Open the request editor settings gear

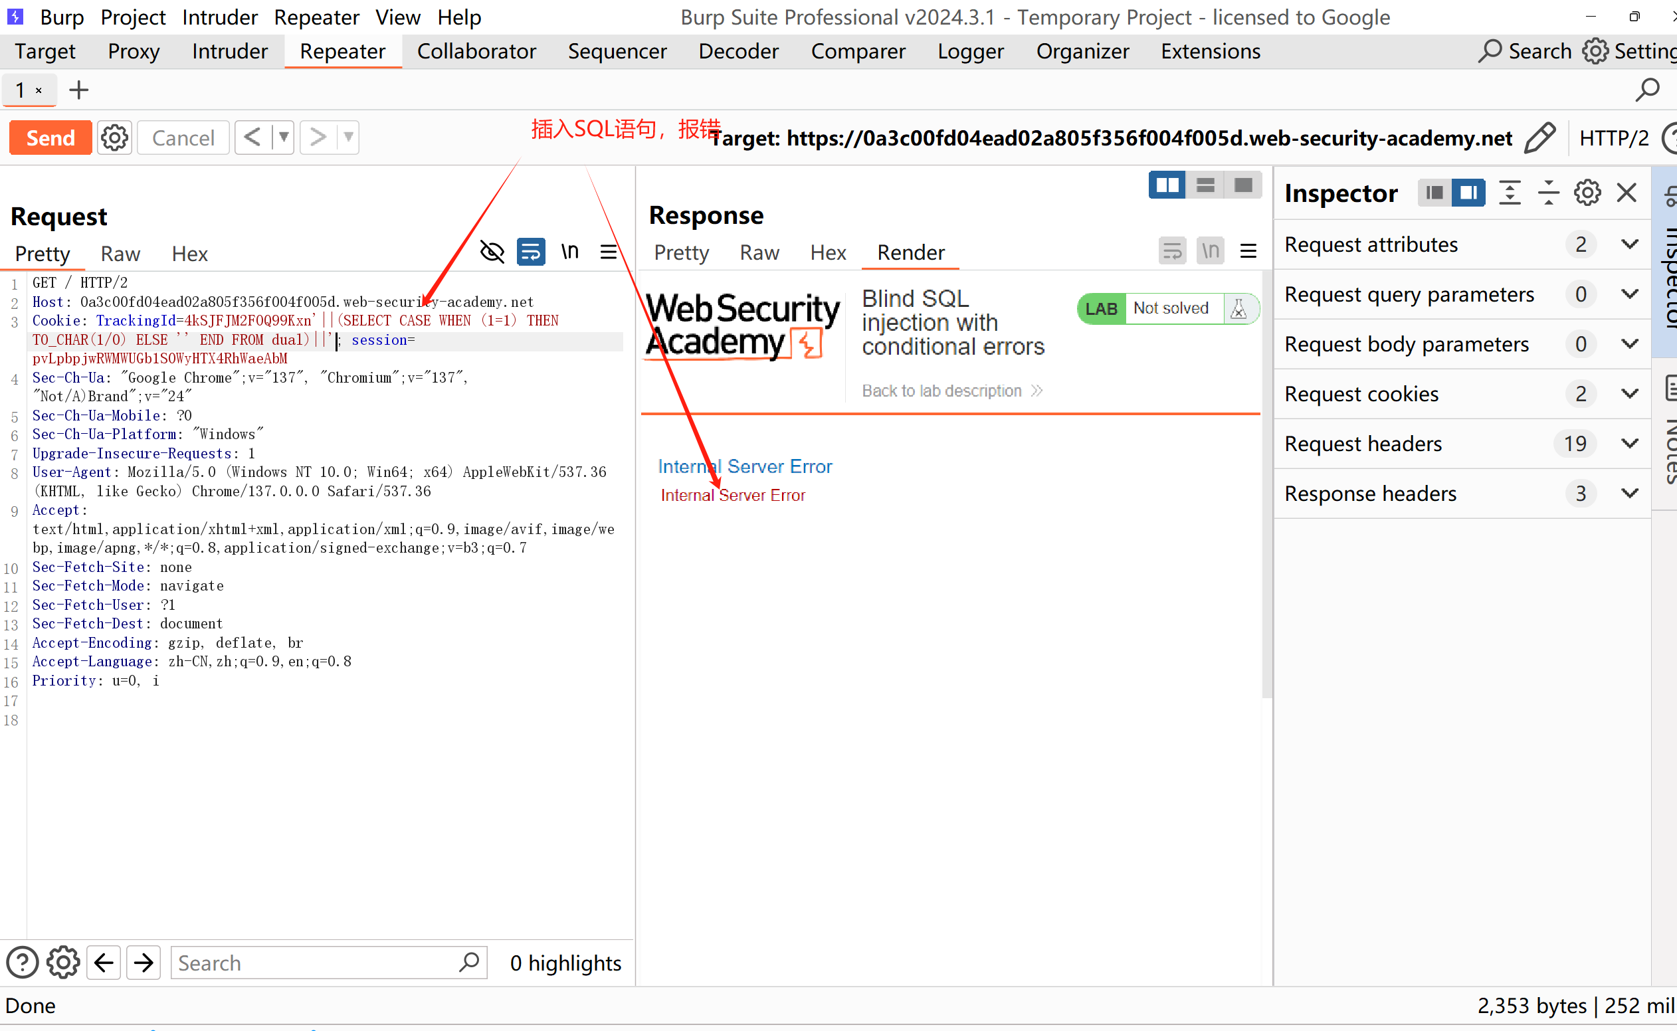coord(62,962)
